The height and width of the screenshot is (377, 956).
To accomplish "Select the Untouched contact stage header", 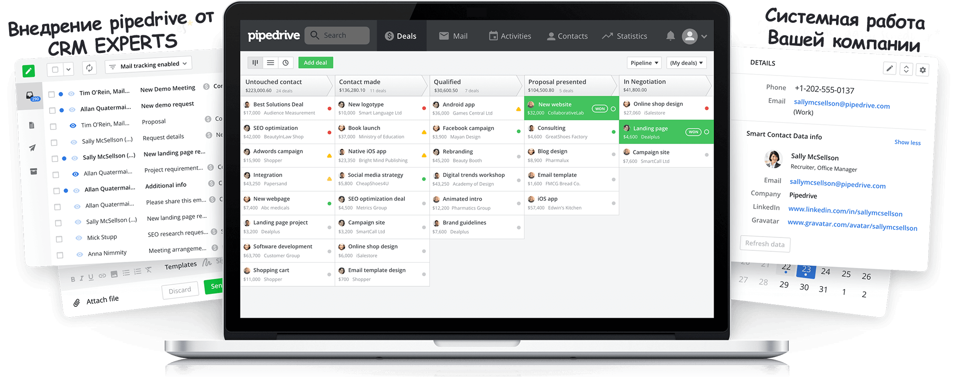I will (x=287, y=86).
